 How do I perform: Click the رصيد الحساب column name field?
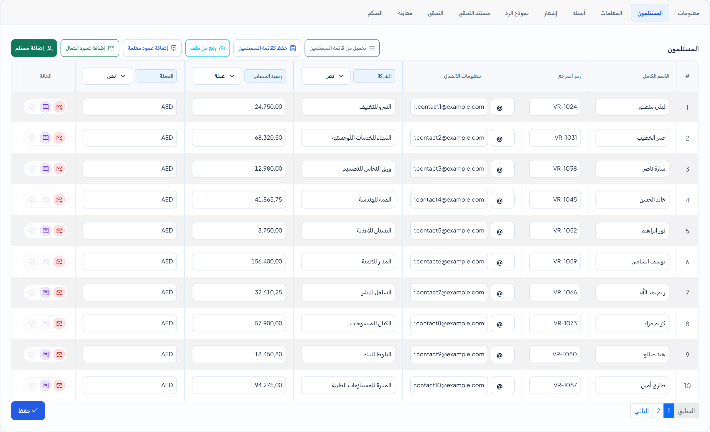click(x=265, y=76)
